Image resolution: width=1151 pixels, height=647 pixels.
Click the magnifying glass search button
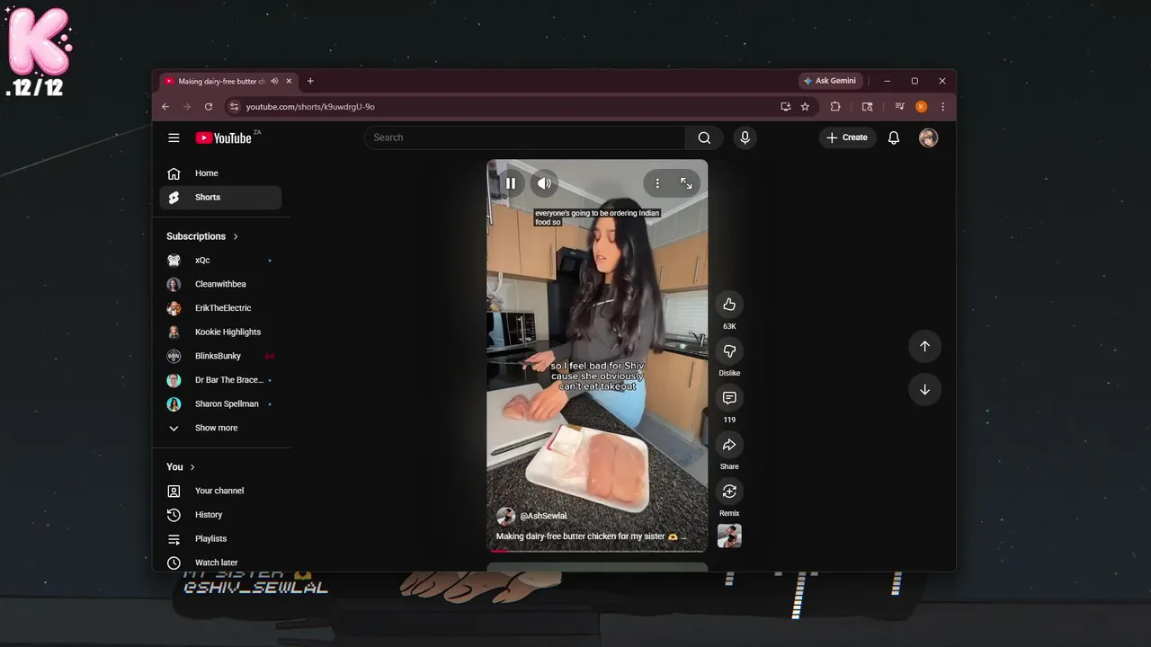pyautogui.click(x=704, y=137)
